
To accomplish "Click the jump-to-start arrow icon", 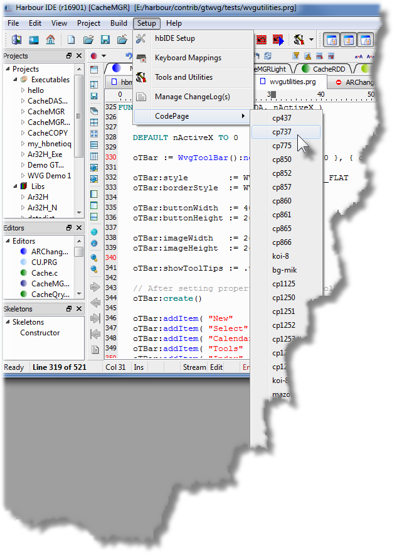I will (95, 334).
